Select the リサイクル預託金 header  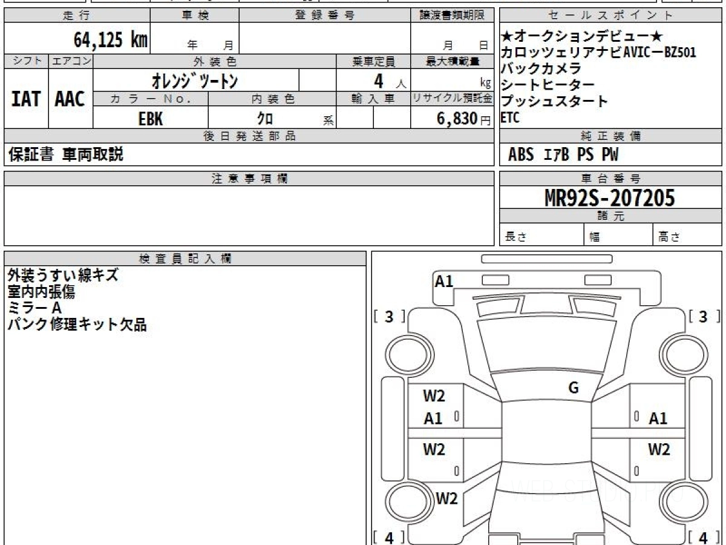[452, 99]
